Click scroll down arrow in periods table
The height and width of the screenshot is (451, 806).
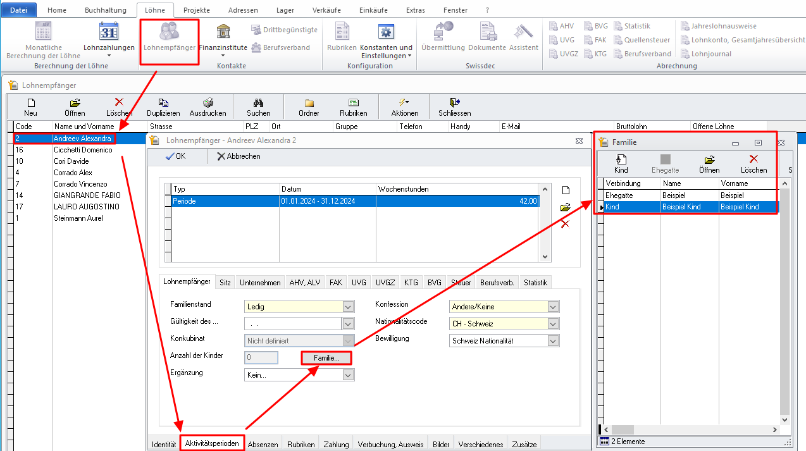point(545,256)
